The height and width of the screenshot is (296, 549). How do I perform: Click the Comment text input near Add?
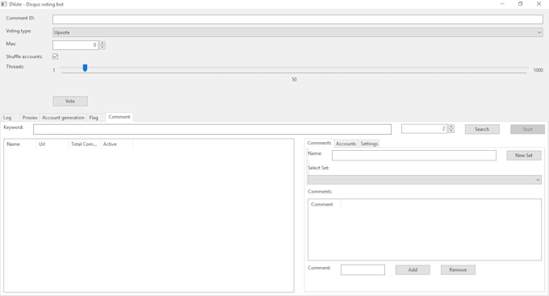point(363,269)
